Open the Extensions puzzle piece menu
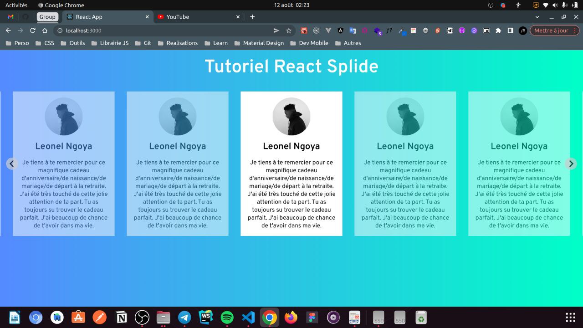 [x=498, y=31]
